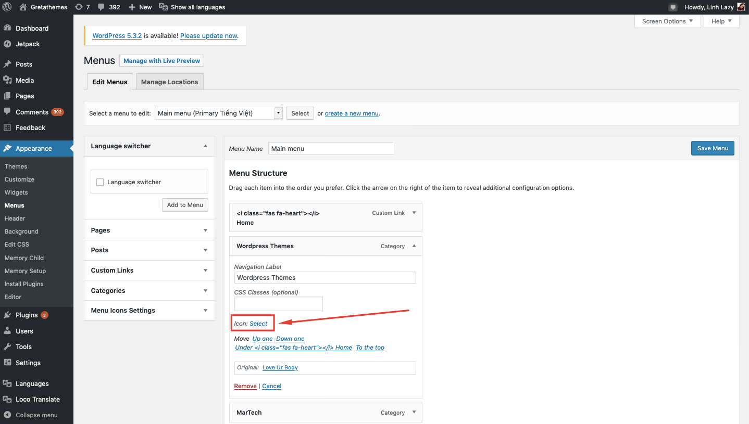749x424 pixels.
Task: Click the Add to Menu button
Action: pos(185,205)
